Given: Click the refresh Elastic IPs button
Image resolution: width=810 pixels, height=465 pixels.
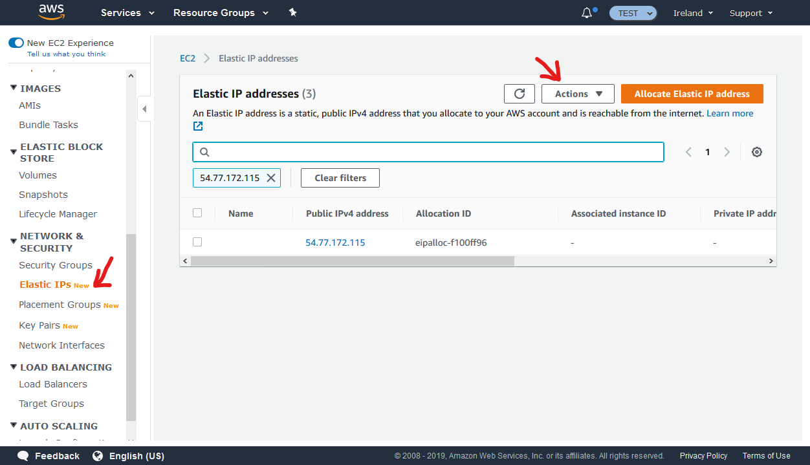Looking at the screenshot, I should coord(520,94).
